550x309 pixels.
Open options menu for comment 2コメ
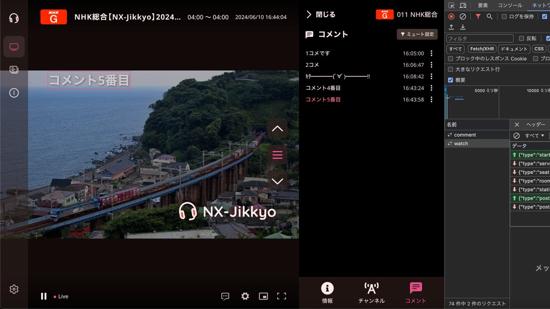click(431, 65)
